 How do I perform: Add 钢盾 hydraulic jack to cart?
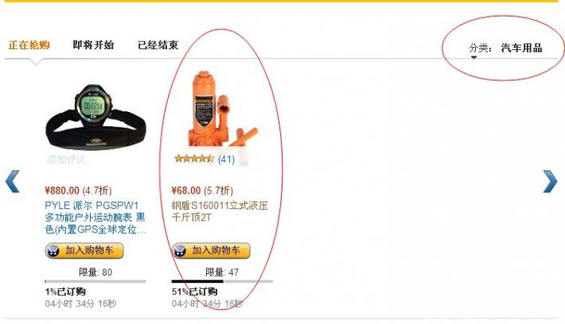click(211, 251)
